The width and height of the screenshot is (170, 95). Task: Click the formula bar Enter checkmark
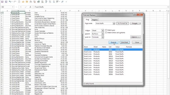point(26,7)
